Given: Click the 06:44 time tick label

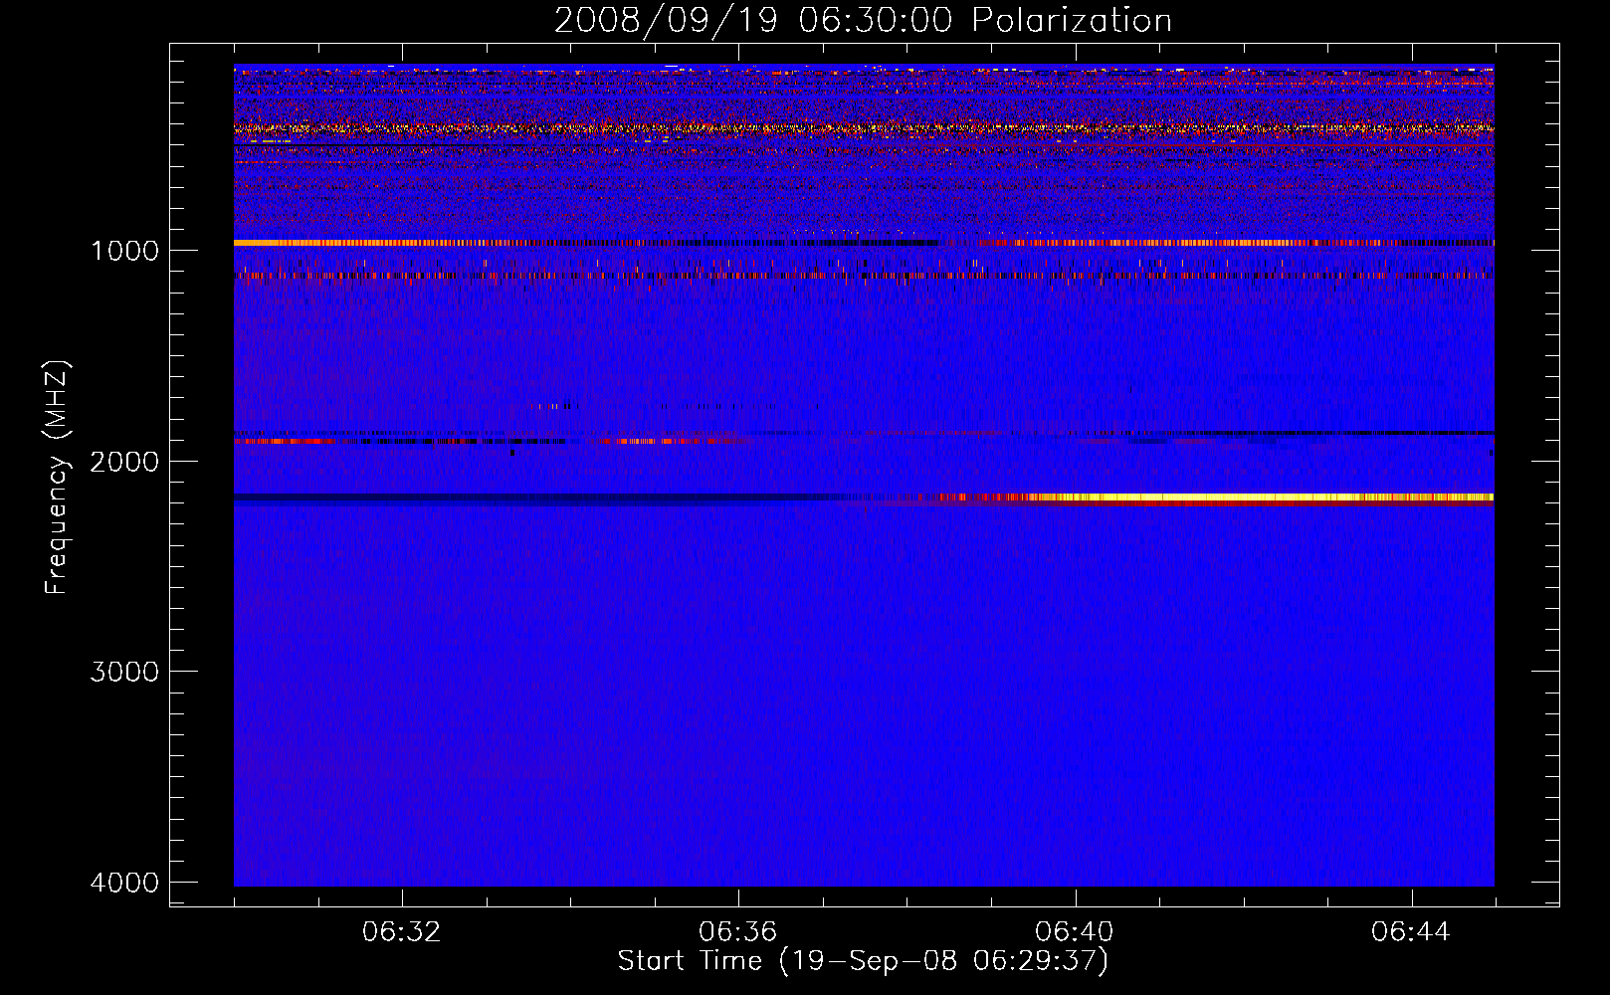Looking at the screenshot, I should click(x=1411, y=932).
